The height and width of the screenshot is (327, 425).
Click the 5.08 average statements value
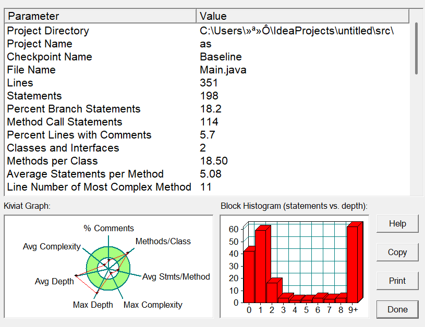[x=211, y=174]
